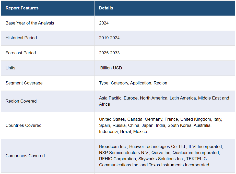The image size is (236, 174).
Task: Select the Segment Coverage row label
Action: 24,83
